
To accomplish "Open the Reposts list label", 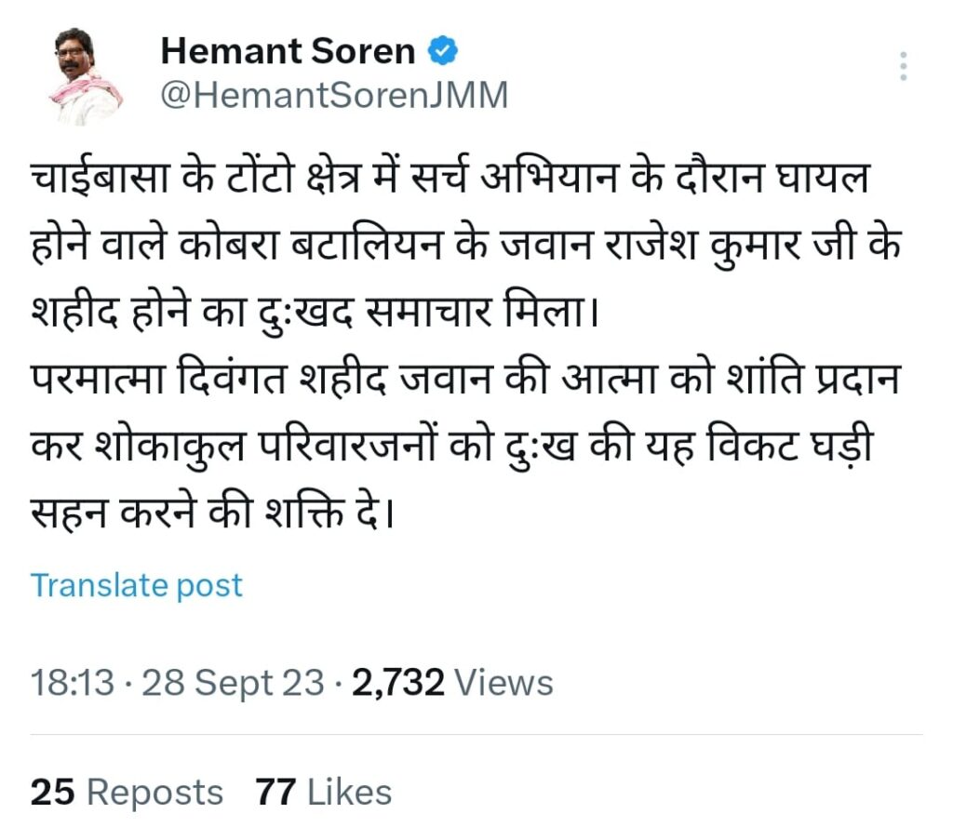I will coord(154,793).
